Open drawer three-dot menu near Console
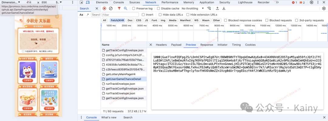328x121 pixels. point(81,117)
